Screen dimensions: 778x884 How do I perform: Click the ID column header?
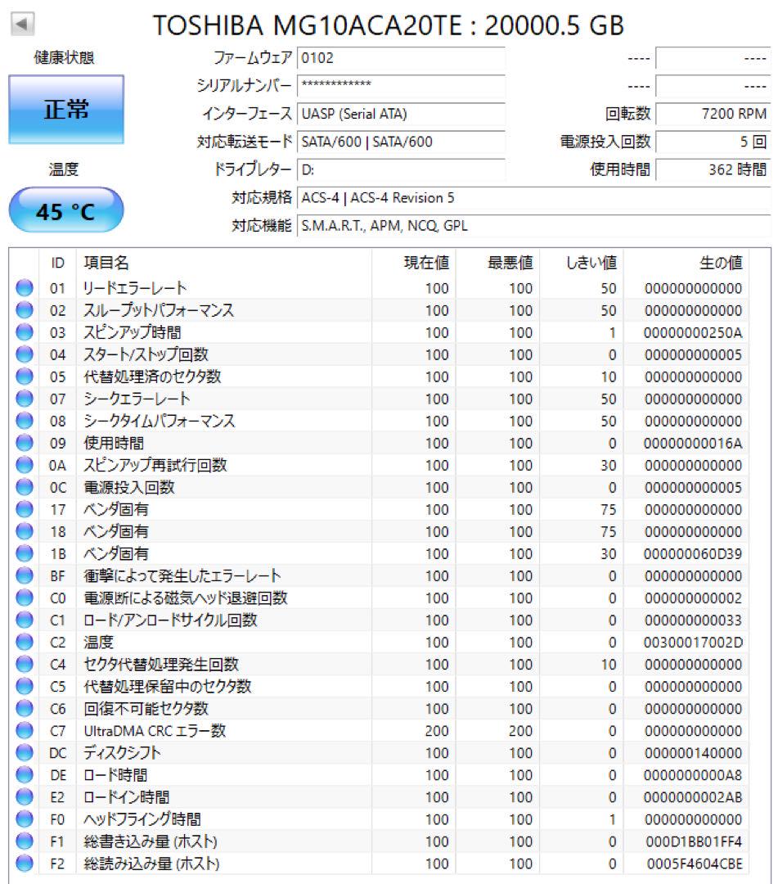(x=57, y=263)
